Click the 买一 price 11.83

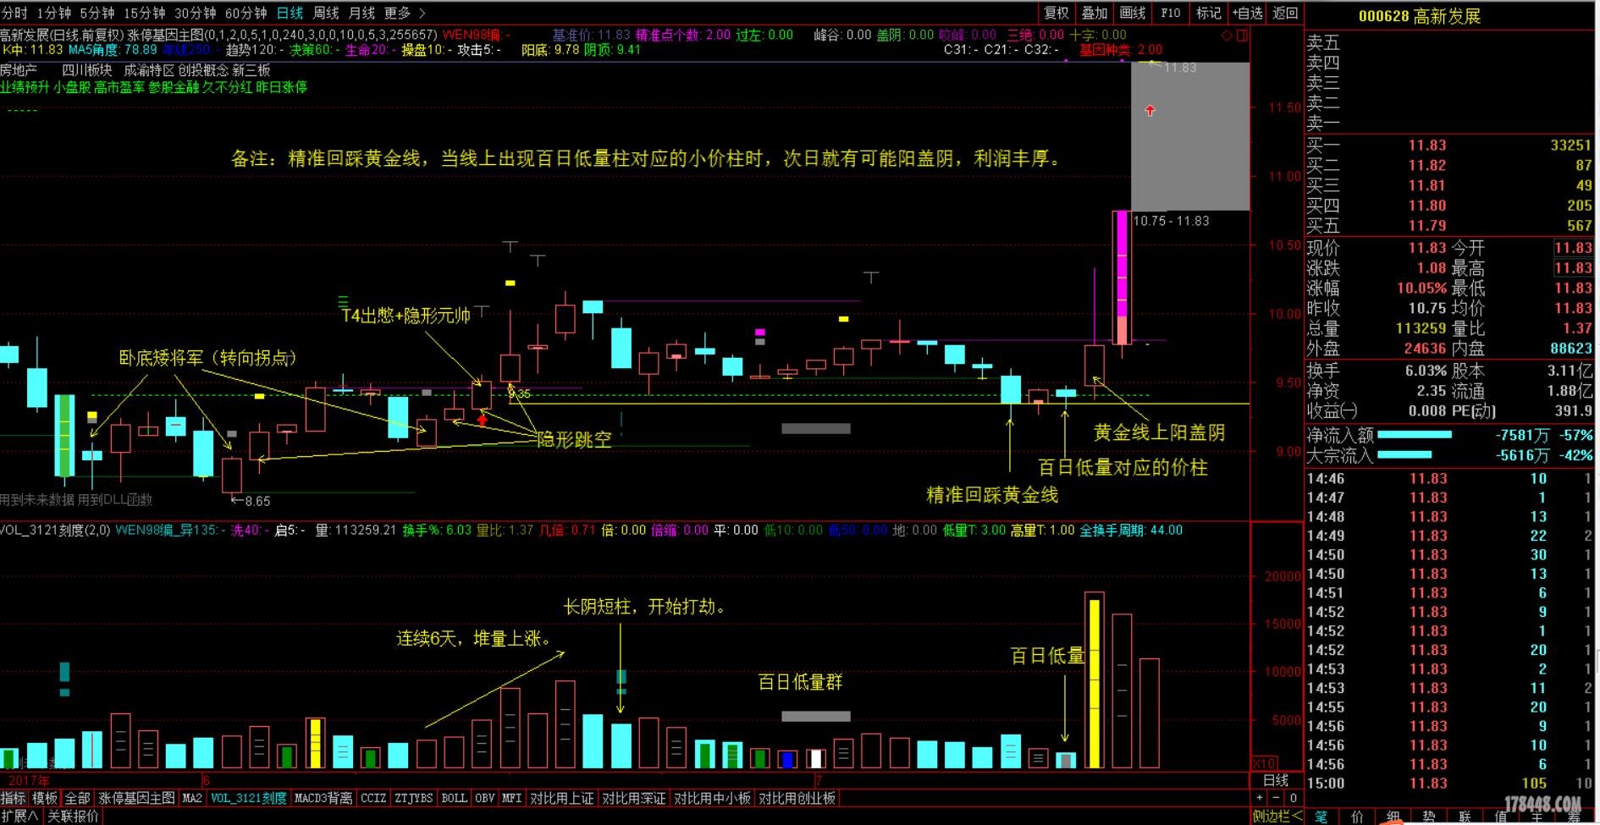click(1427, 146)
